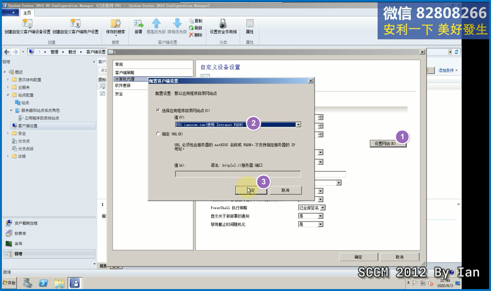Select 指定 URL radio button
This screenshot has width=491, height=291.
(x=158, y=134)
